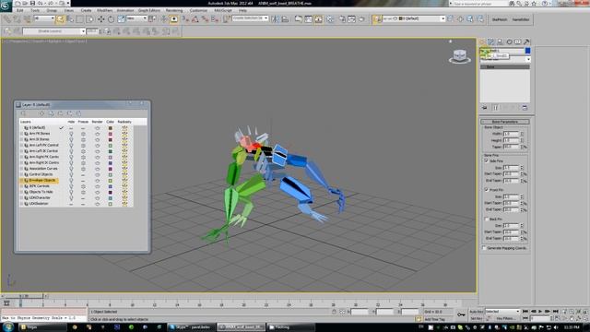Click the Set Key button

coord(477,319)
